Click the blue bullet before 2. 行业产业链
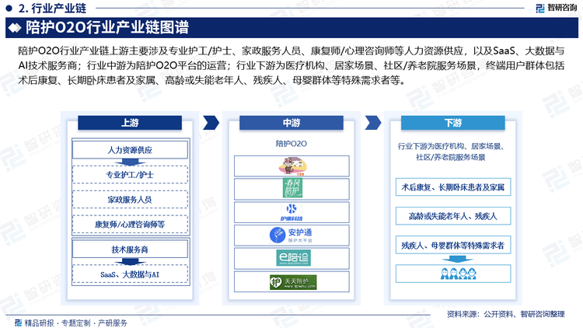 pos(9,8)
